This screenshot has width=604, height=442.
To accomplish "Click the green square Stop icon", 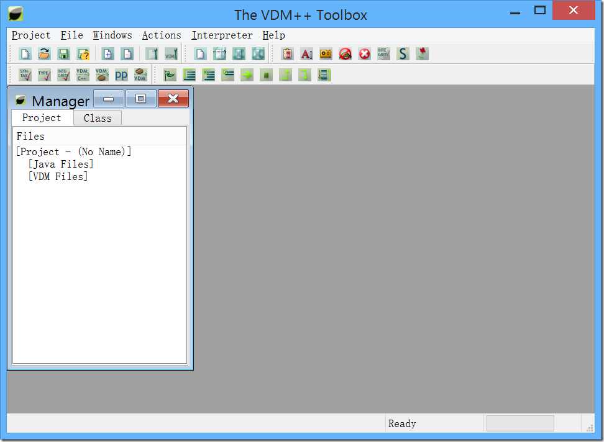I will (x=266, y=75).
